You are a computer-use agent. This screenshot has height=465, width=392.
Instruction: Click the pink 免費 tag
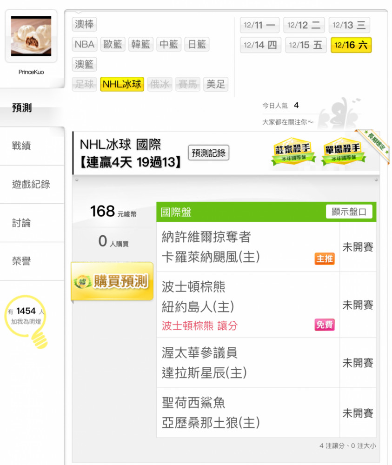click(325, 325)
